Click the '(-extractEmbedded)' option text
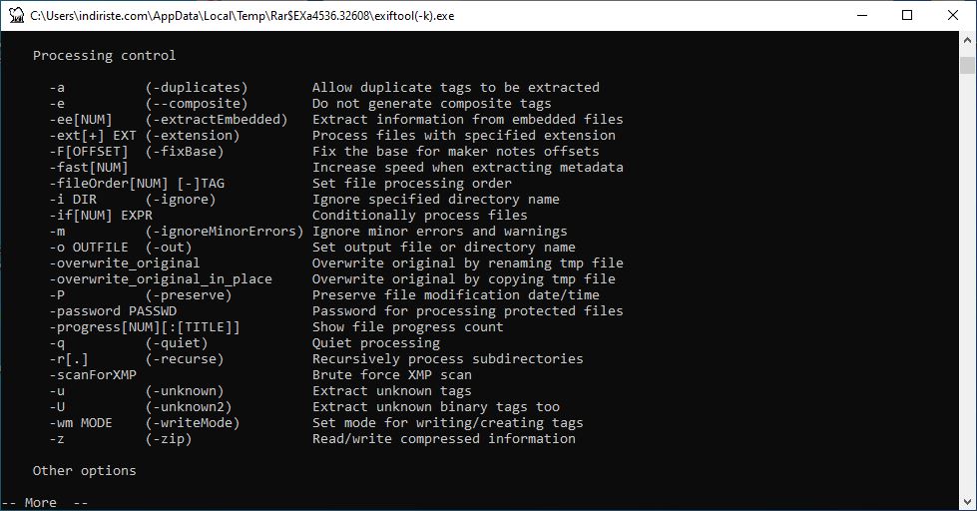 (217, 120)
